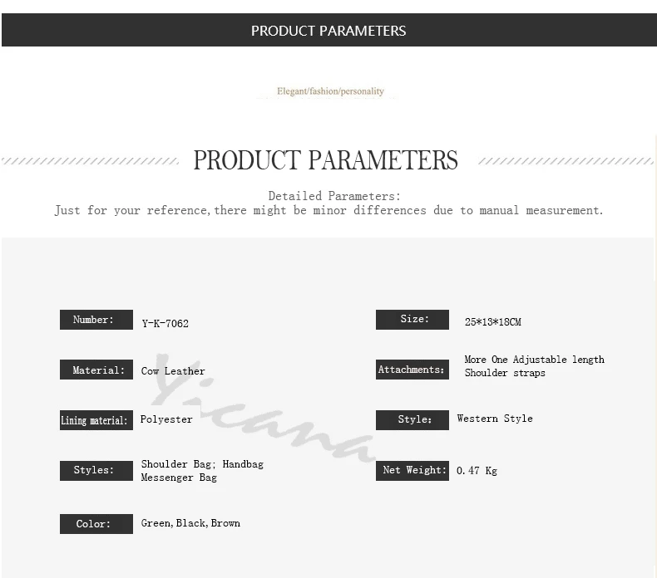
Task: Click the Polyester lining value
Action: 166,419
